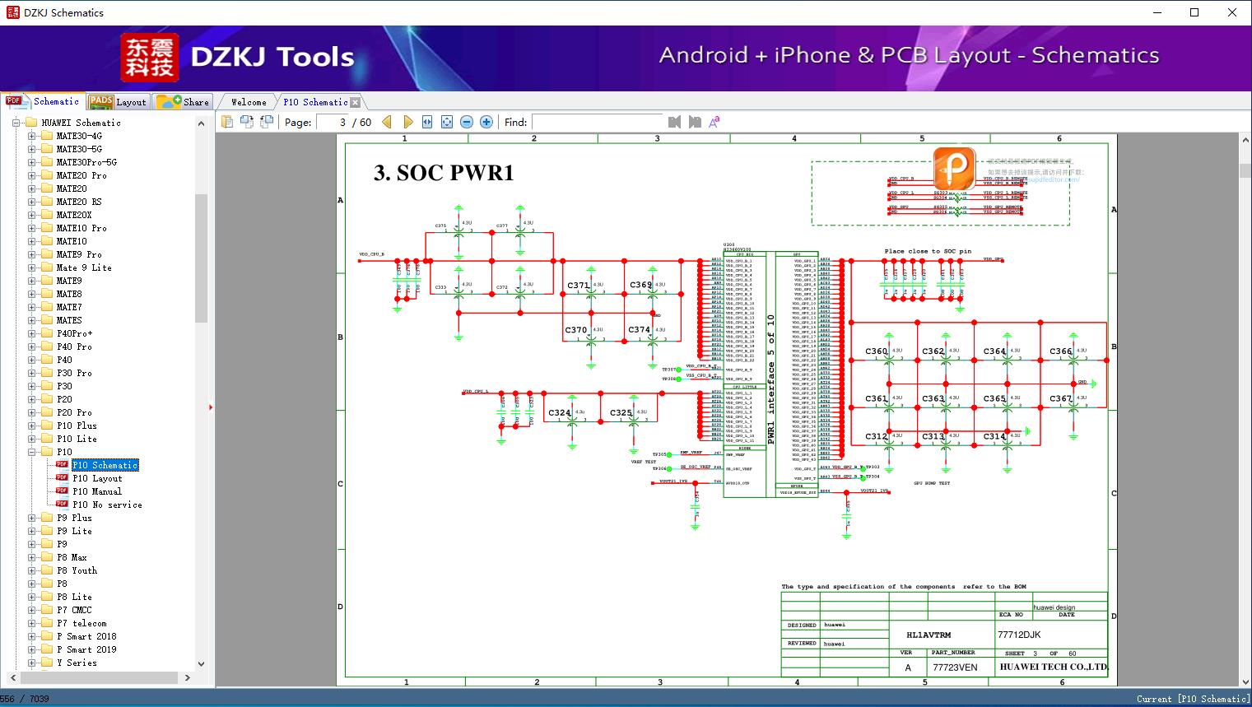Go to next page arrow

coord(407,122)
